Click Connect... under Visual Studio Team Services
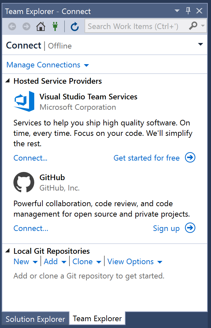The width and height of the screenshot is (211, 328). click(30, 158)
